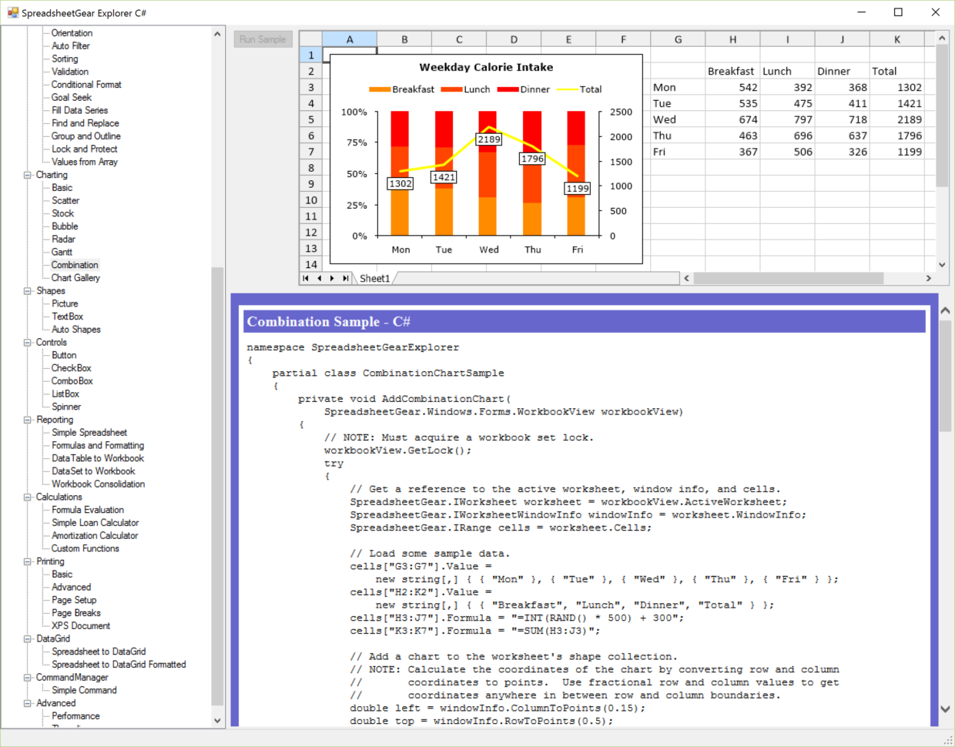
Task: Open the Spreadsheet to DataGrid Formatted sample
Action: click(x=116, y=664)
